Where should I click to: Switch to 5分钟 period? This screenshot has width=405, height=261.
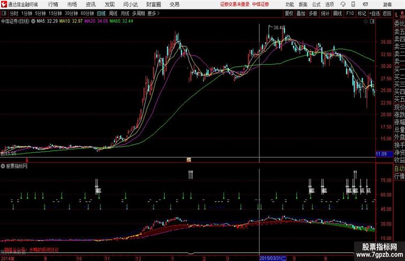[x=40, y=13]
